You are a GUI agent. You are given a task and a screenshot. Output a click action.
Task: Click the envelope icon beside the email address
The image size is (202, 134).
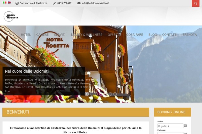click(79, 3)
